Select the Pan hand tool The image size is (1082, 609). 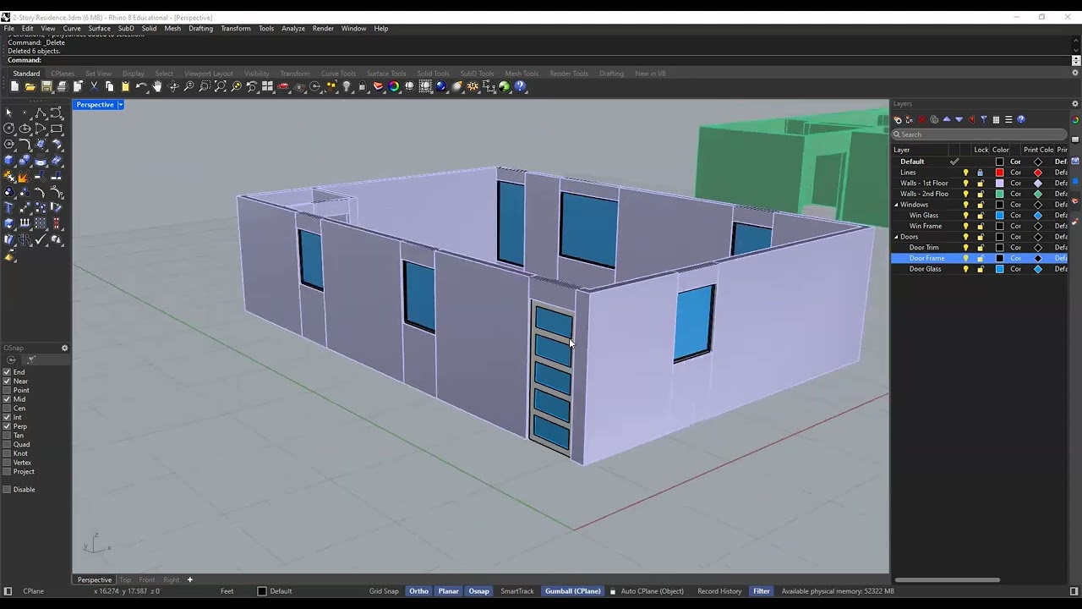(x=156, y=86)
